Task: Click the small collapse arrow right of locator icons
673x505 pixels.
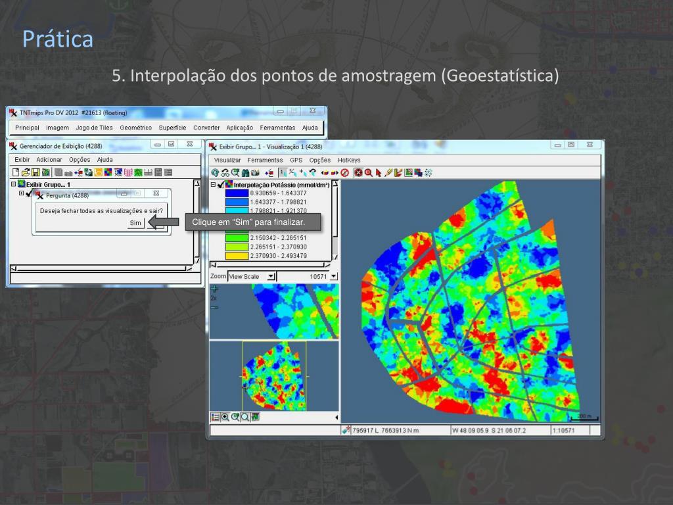Action: (336, 417)
